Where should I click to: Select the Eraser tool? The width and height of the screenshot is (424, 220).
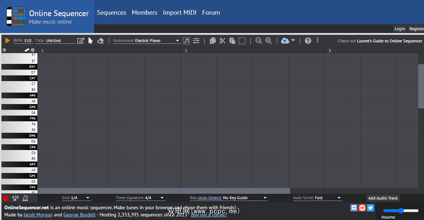[101, 41]
